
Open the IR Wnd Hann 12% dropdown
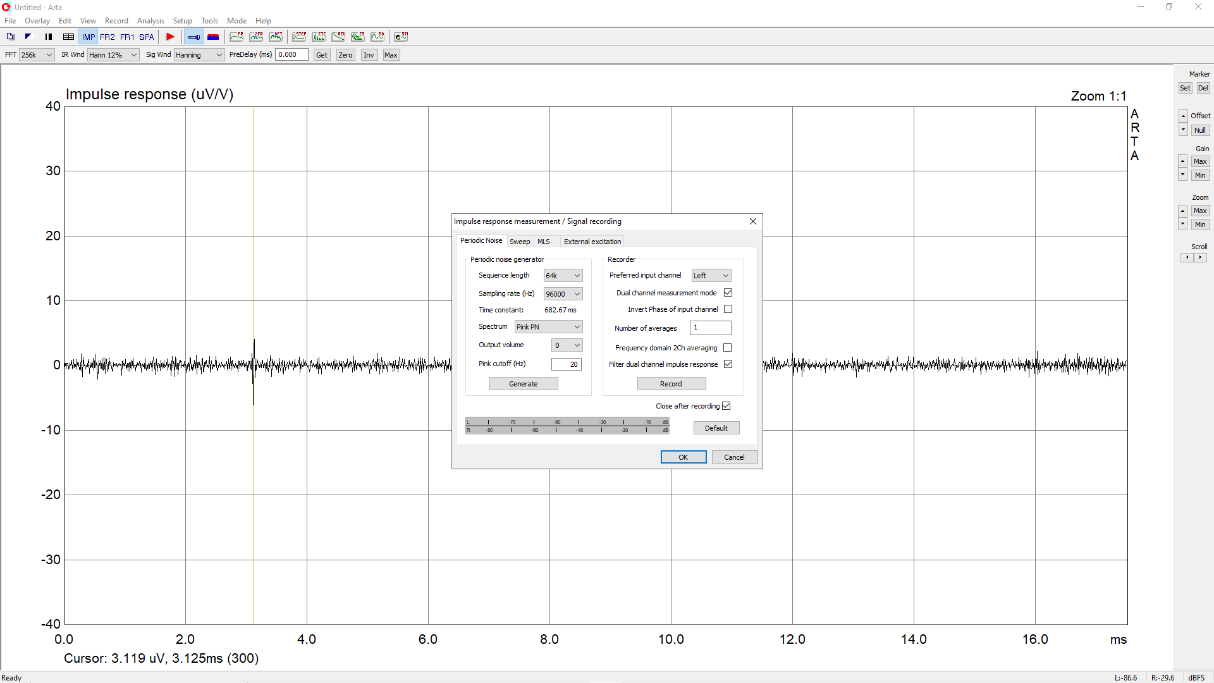pos(113,55)
